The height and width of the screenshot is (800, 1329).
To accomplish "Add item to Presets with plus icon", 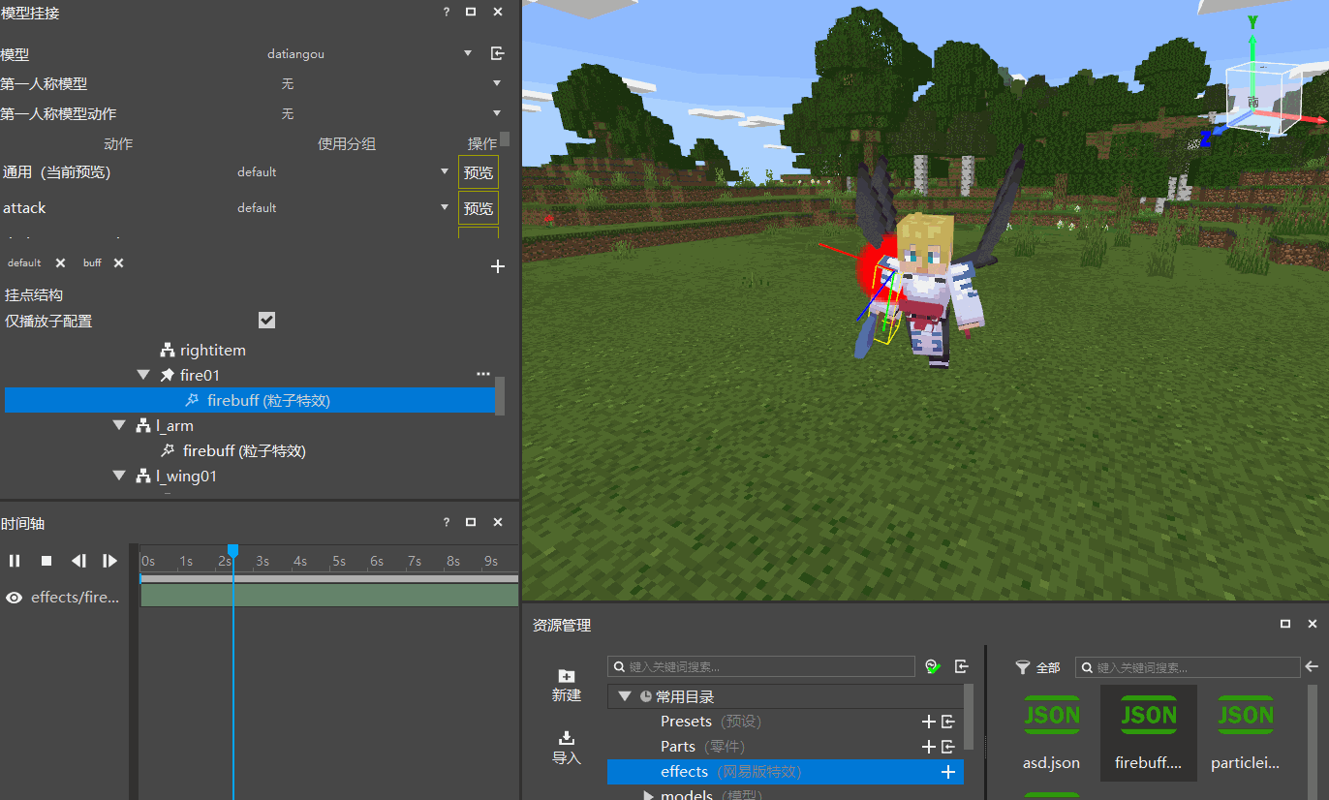I will pyautogui.click(x=928, y=722).
